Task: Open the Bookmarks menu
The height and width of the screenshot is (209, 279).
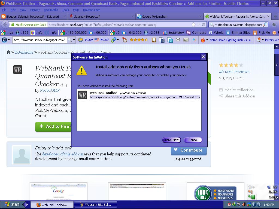Action: [51, 10]
